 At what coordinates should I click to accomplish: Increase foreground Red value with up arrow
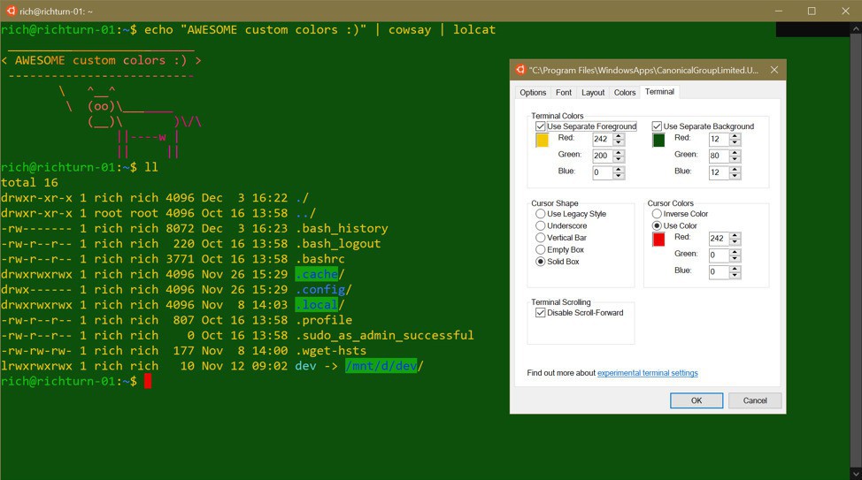click(x=619, y=136)
